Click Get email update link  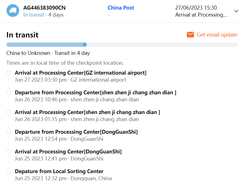tap(217, 35)
